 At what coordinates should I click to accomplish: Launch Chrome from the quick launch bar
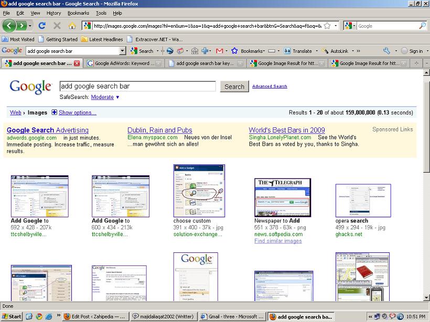[x=38, y=316]
